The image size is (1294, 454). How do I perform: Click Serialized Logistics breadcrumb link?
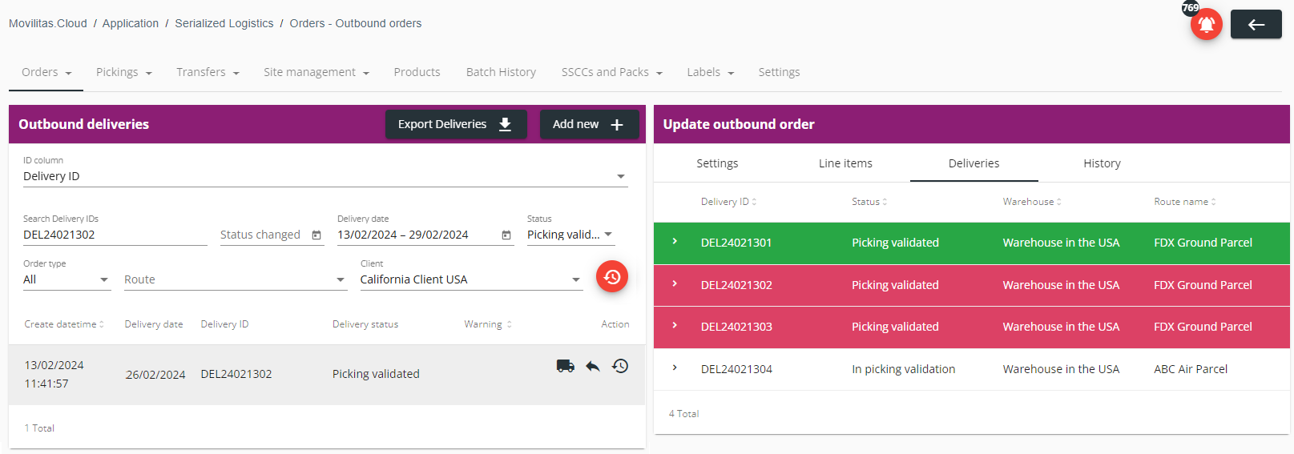click(x=224, y=23)
